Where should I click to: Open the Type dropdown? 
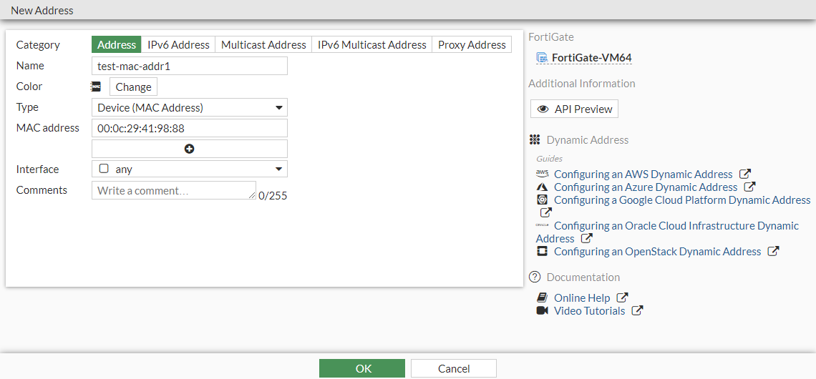(x=190, y=107)
